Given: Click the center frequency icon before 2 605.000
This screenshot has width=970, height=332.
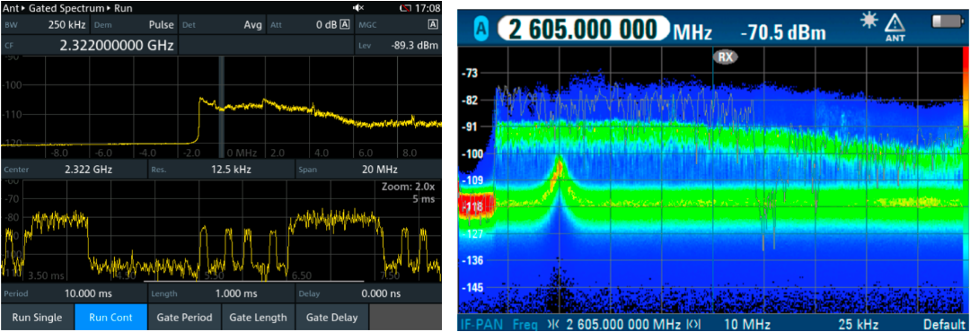Looking at the screenshot, I should tap(553, 325).
